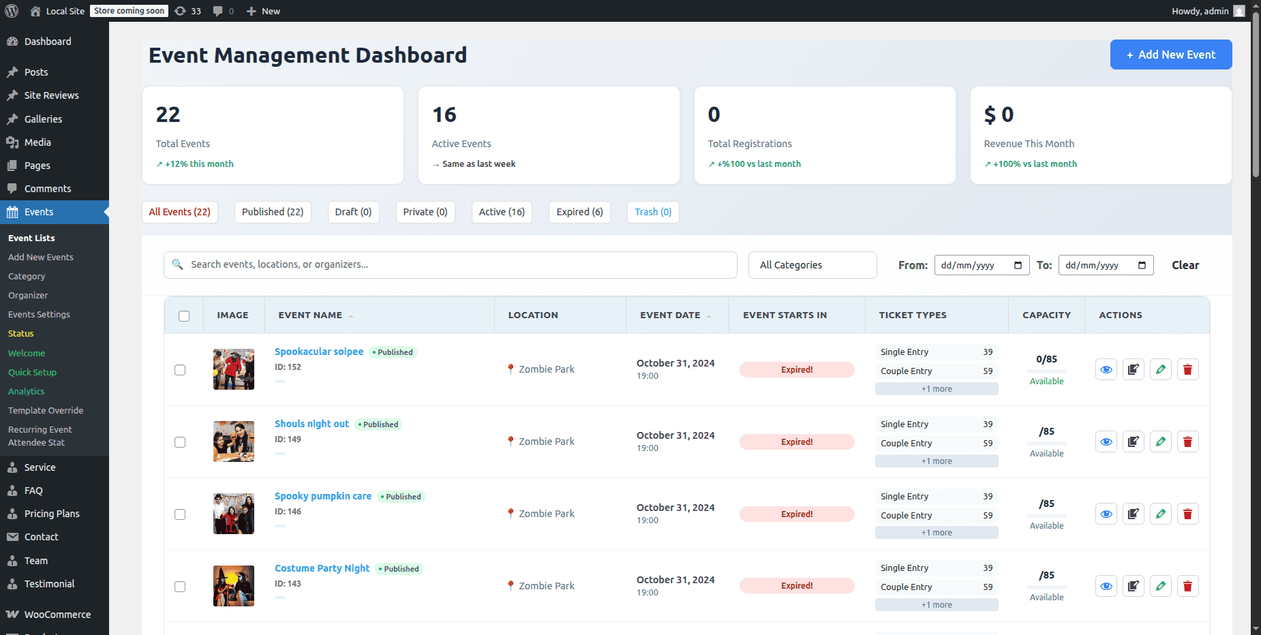Select the Costume Party Night row checkbox

pos(180,587)
